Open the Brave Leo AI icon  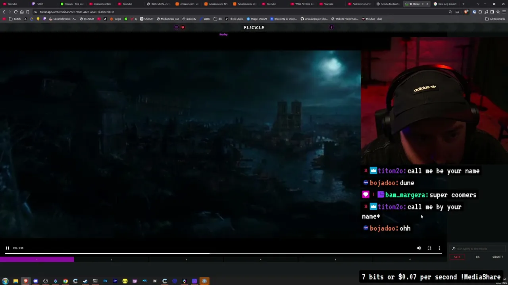[498, 12]
